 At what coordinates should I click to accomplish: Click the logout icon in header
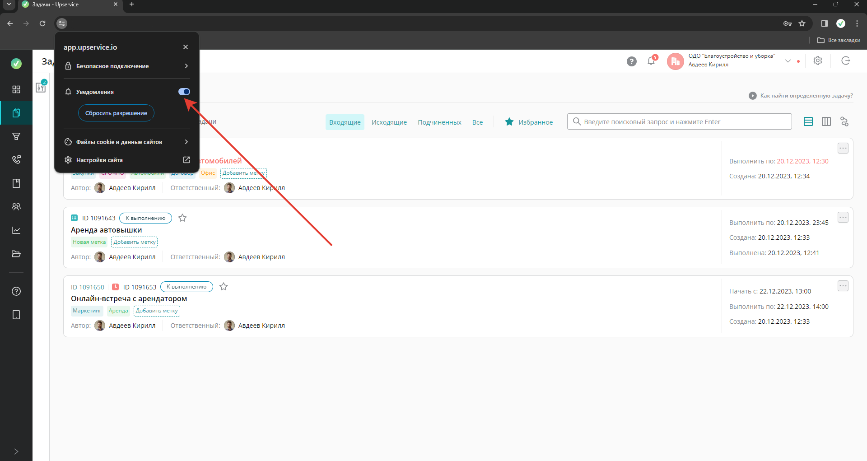pyautogui.click(x=846, y=61)
